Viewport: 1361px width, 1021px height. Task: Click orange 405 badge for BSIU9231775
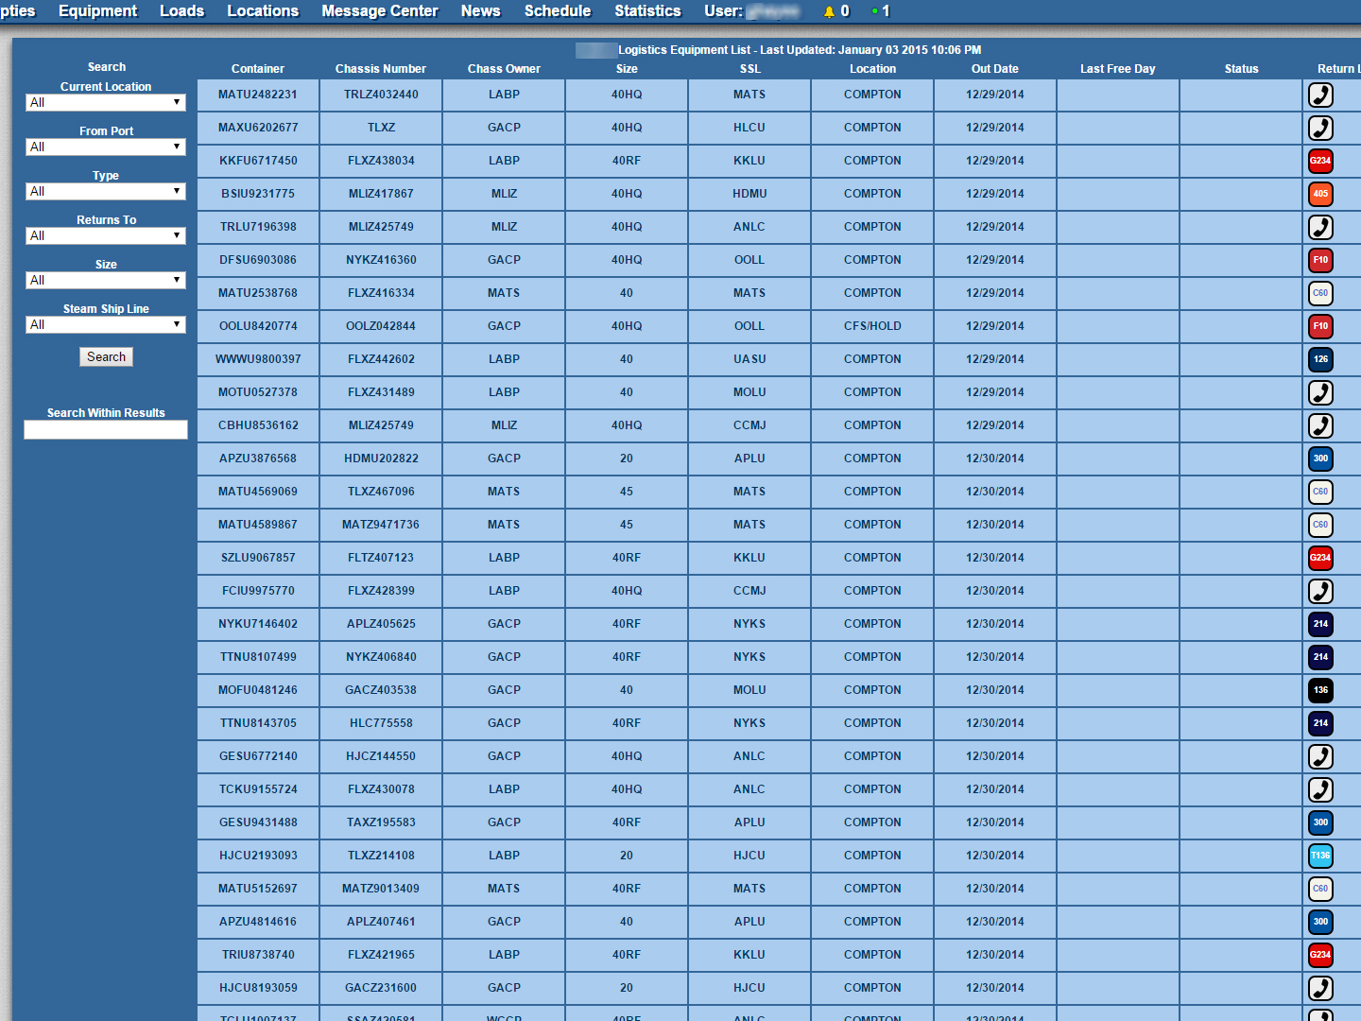(1320, 194)
